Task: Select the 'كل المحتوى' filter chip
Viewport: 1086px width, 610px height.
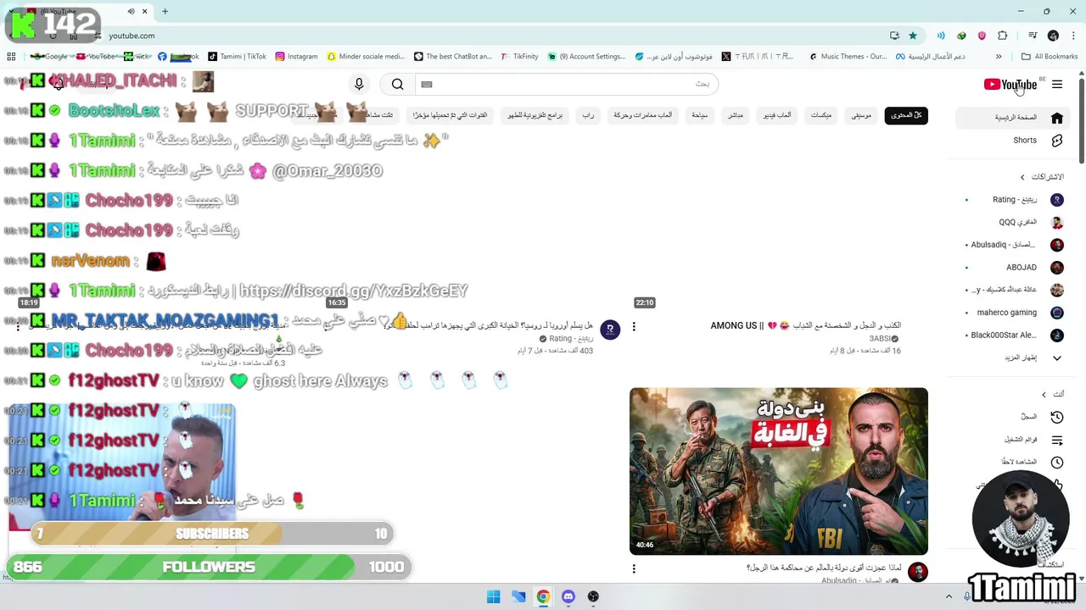Action: pyautogui.click(x=906, y=115)
